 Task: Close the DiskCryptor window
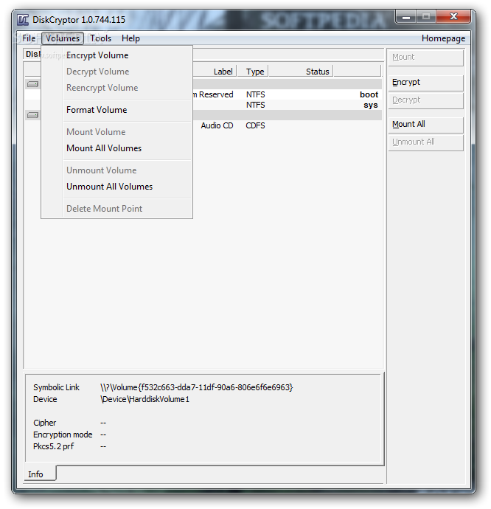(x=453, y=16)
